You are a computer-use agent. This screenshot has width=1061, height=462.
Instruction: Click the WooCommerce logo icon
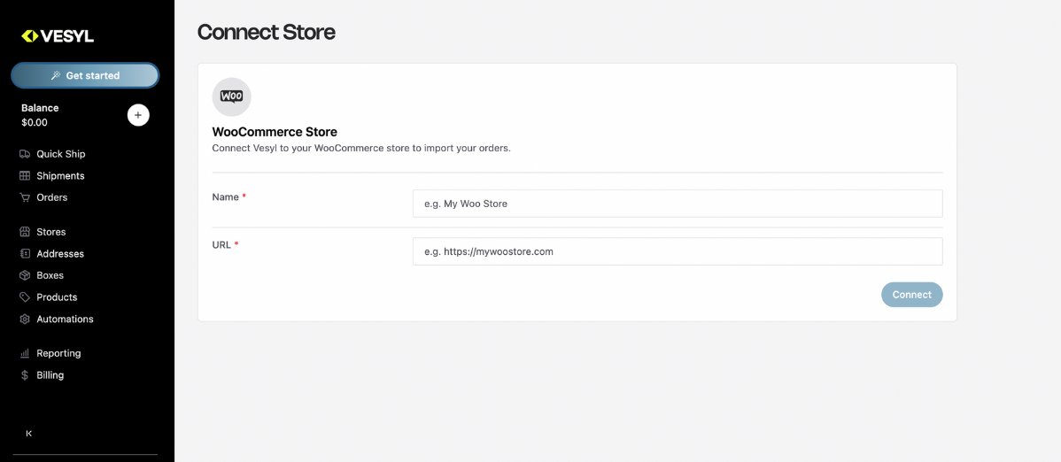(231, 96)
